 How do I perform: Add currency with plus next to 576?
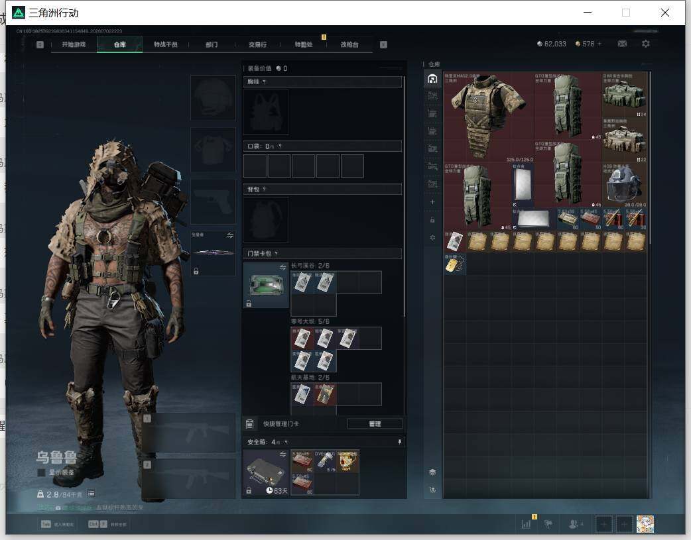click(x=599, y=44)
